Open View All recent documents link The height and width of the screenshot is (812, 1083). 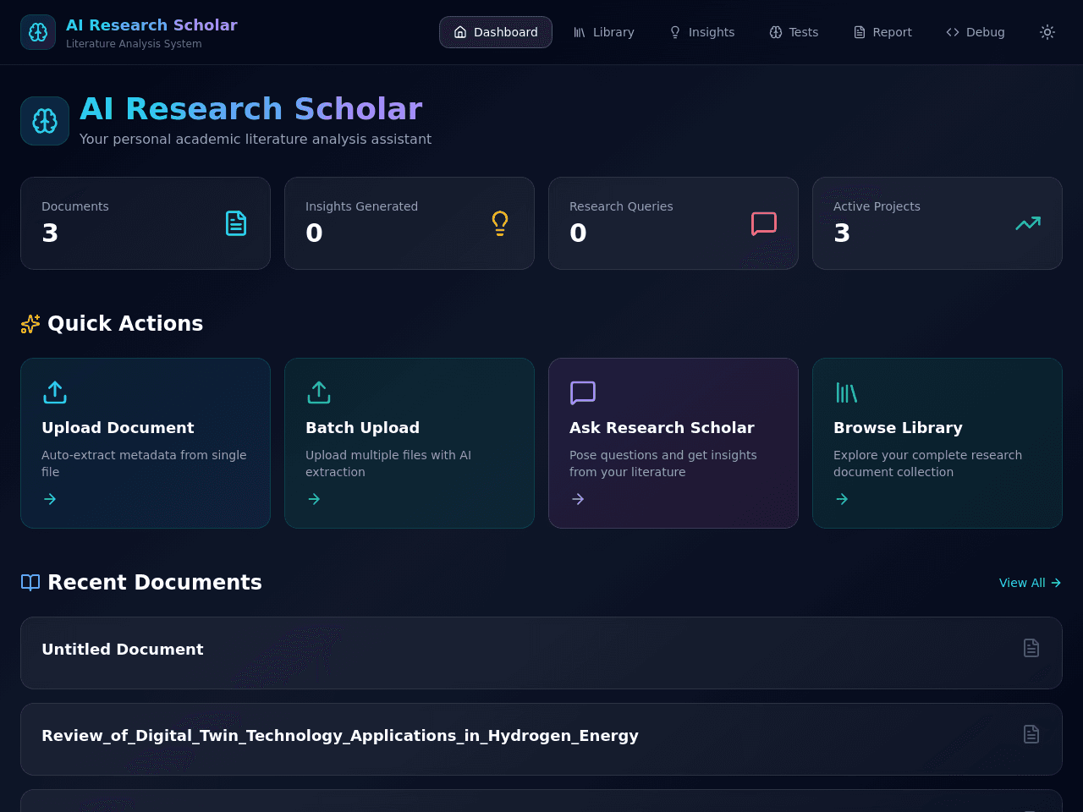pyautogui.click(x=1030, y=583)
